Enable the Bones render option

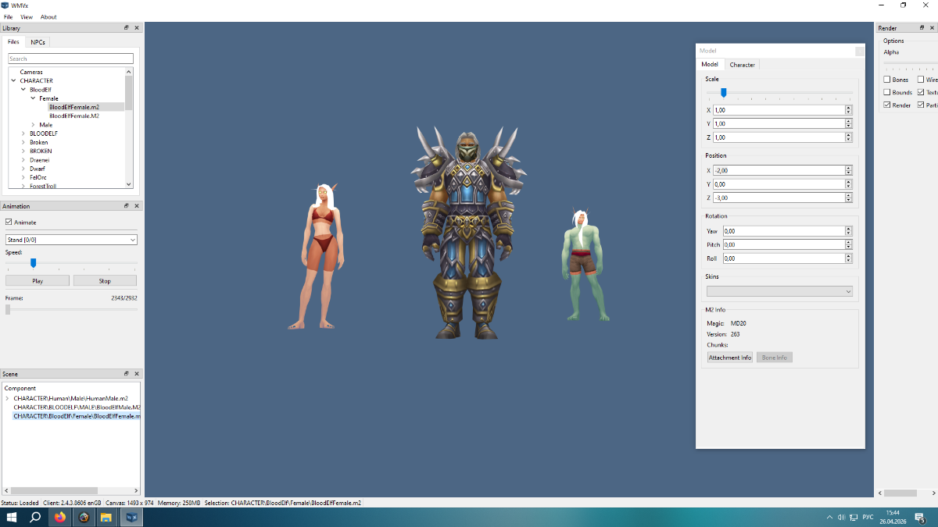(x=887, y=80)
